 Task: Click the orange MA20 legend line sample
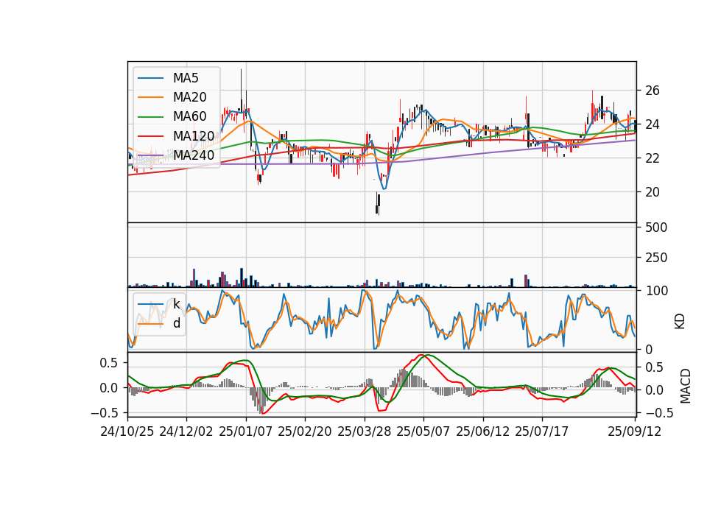point(150,97)
